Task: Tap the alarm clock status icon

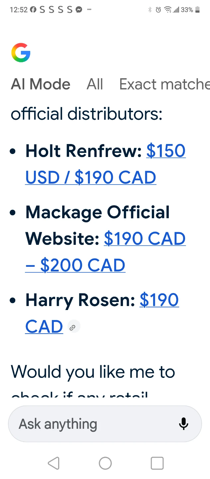Action: (x=158, y=10)
